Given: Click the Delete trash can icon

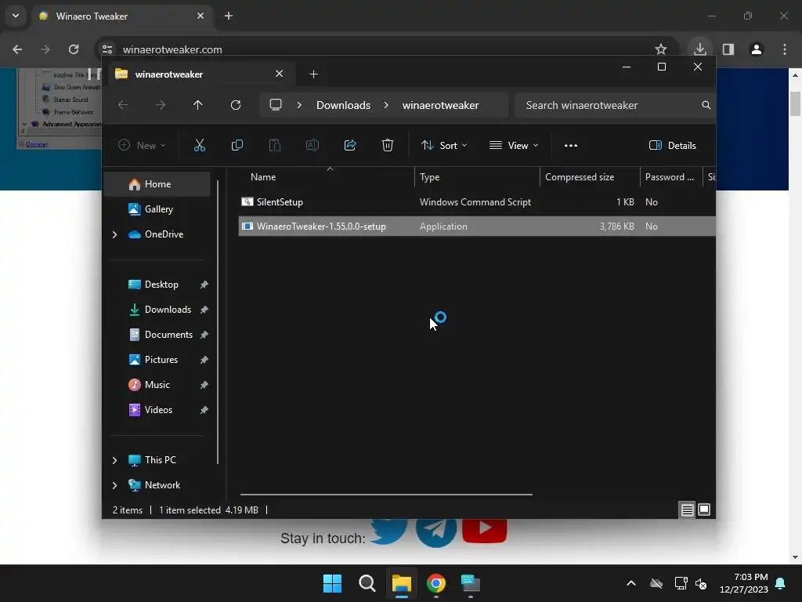Looking at the screenshot, I should [x=388, y=145].
